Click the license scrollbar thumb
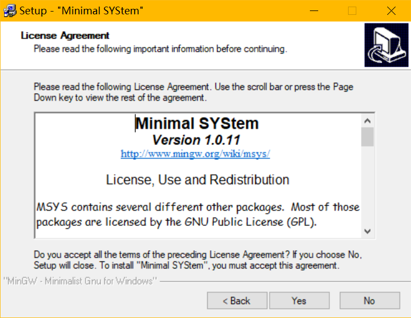 pos(367,137)
